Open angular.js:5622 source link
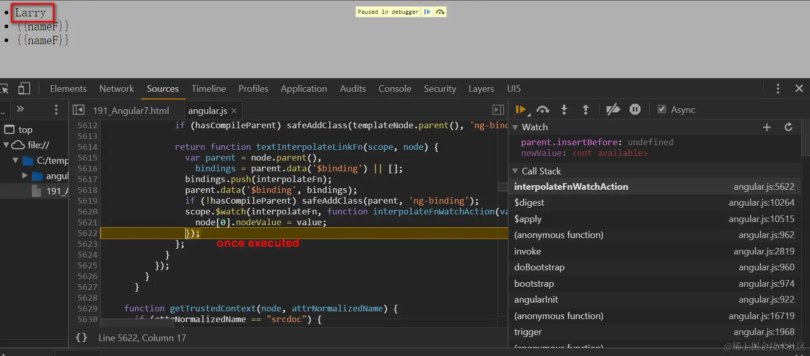Screen dimensions: 810x356 point(764,187)
